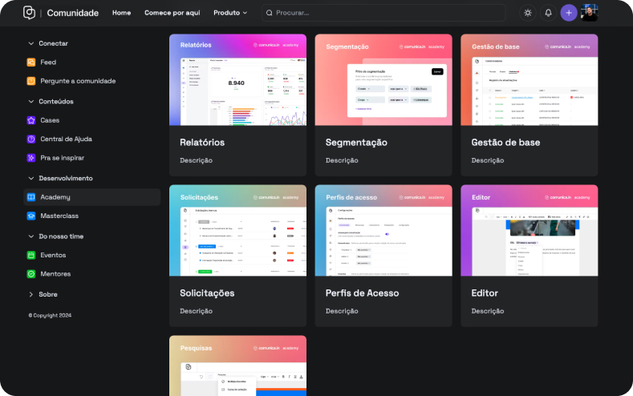The height and width of the screenshot is (396, 633).
Task: Collapse the Do nosso time section
Action: tap(31, 236)
